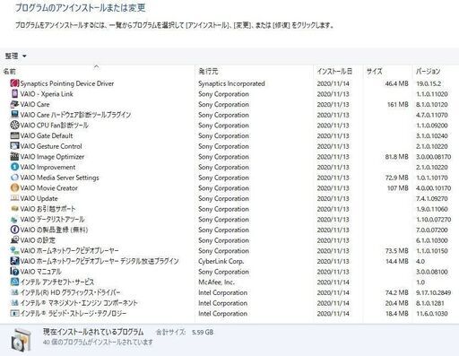
Task: Click the 72.9 MB size cell
Action: [396, 178]
